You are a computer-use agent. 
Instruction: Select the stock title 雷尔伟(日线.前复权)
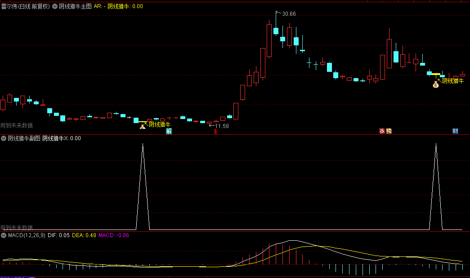(26, 6)
